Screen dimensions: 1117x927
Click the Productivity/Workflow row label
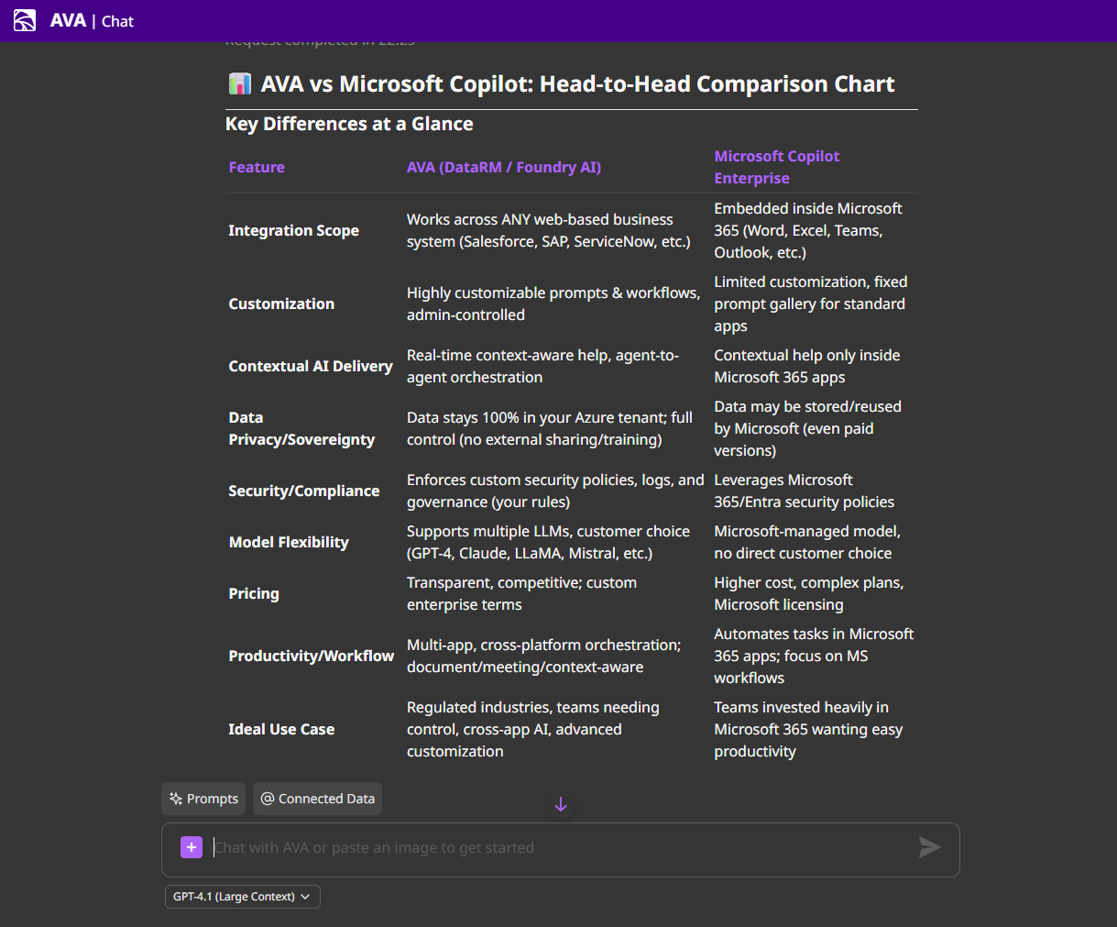coord(311,656)
